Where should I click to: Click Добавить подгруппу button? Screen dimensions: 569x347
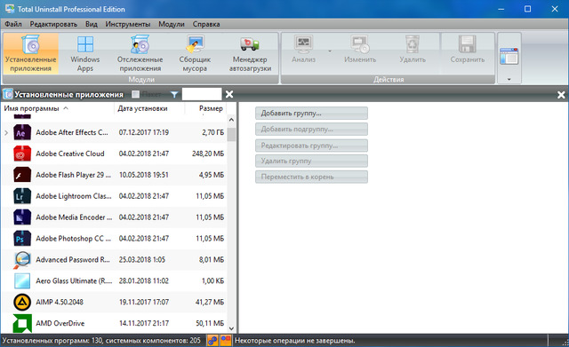pos(311,129)
